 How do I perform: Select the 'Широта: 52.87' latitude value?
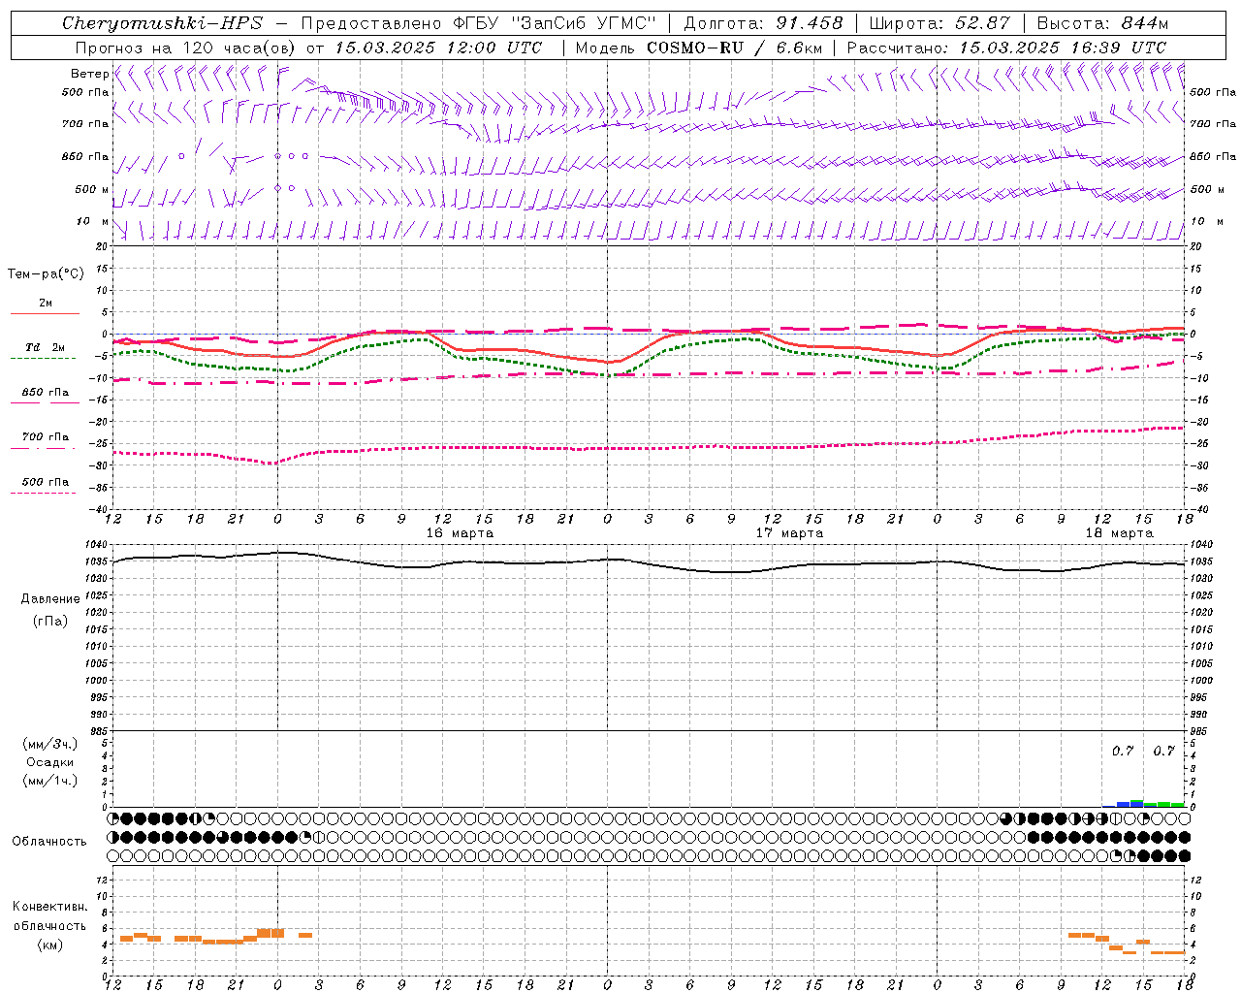(x=939, y=23)
